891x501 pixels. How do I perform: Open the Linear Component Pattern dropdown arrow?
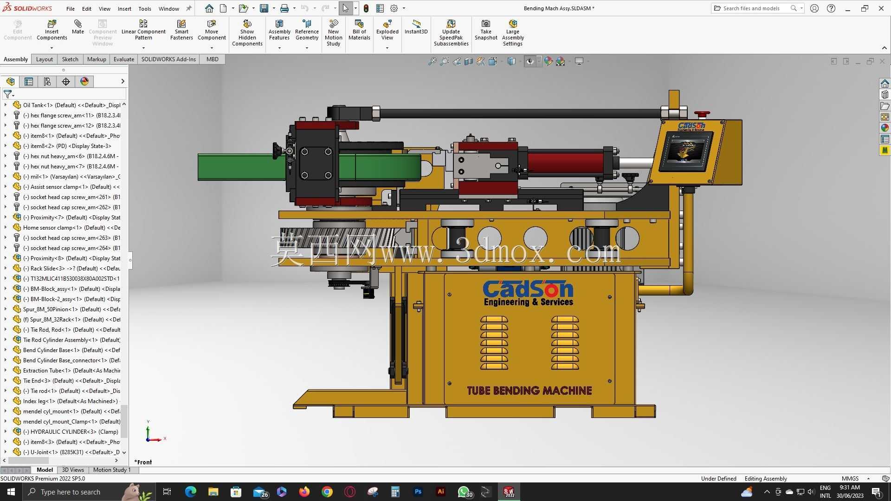coord(143,48)
